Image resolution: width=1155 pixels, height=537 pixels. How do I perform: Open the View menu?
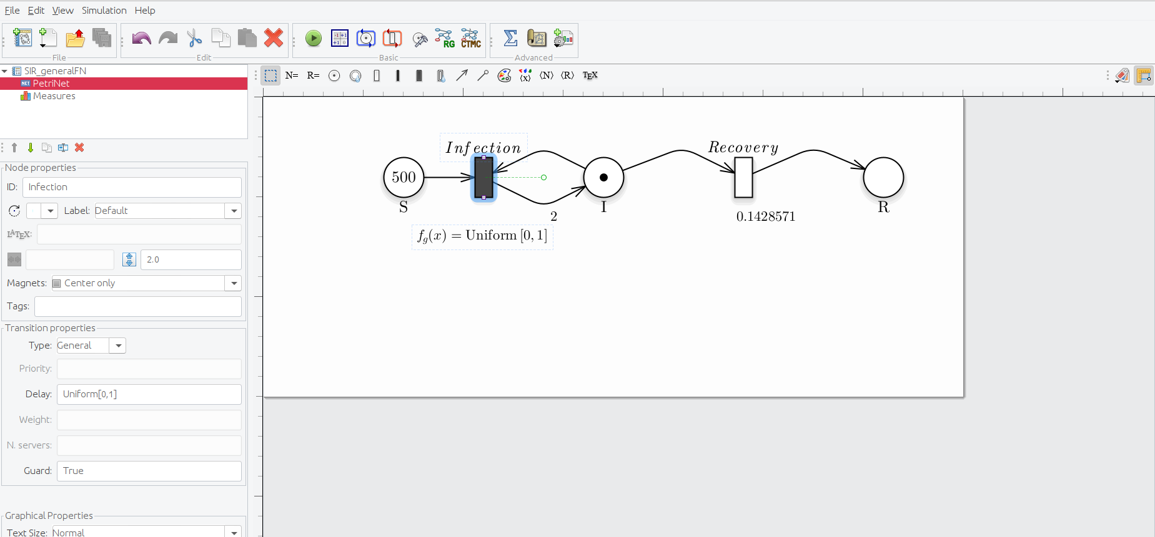click(62, 11)
